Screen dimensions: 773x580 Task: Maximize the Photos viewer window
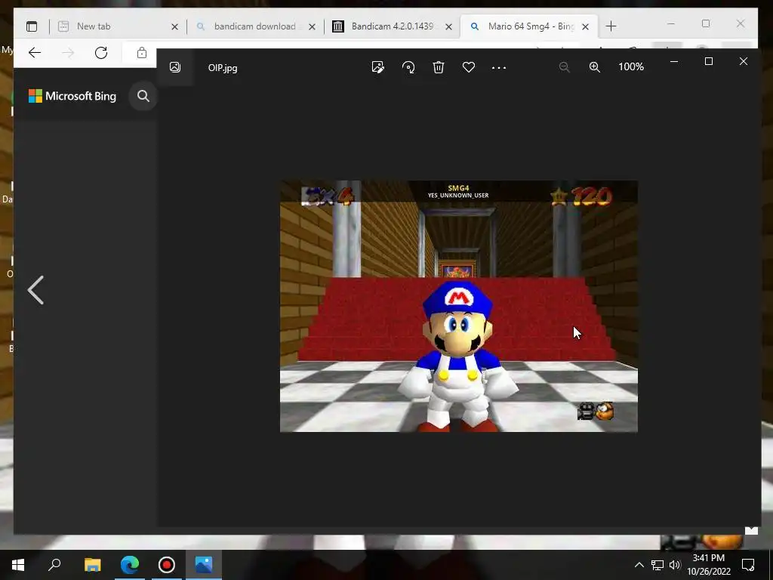709,62
